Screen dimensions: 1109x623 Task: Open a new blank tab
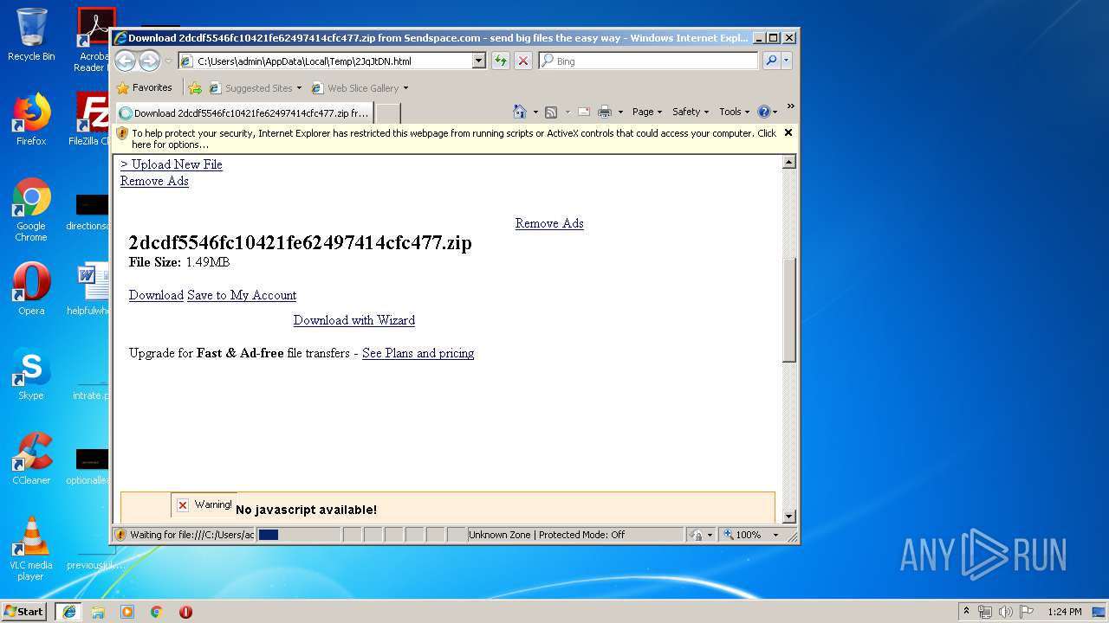point(387,113)
